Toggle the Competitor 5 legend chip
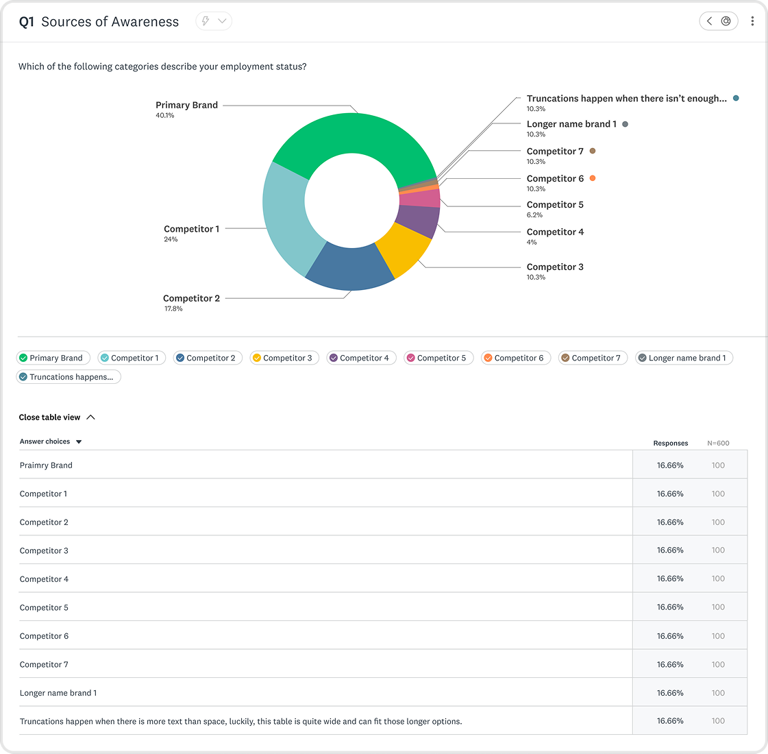This screenshot has height=754, width=768. [438, 358]
